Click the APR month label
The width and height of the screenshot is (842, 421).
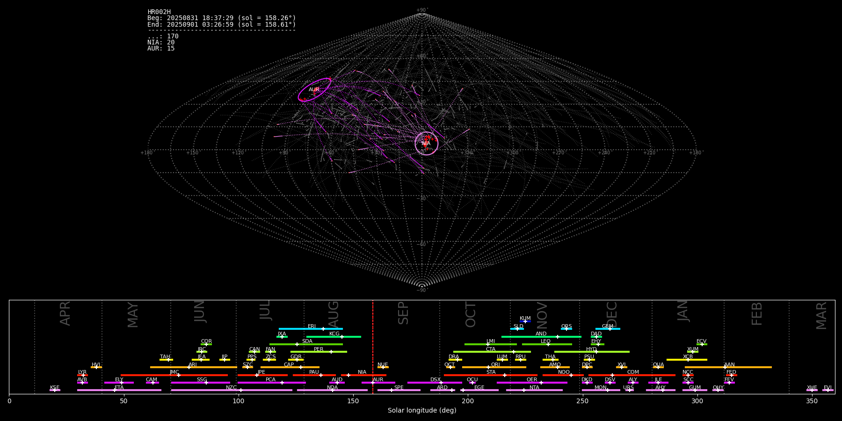[x=65, y=313]
